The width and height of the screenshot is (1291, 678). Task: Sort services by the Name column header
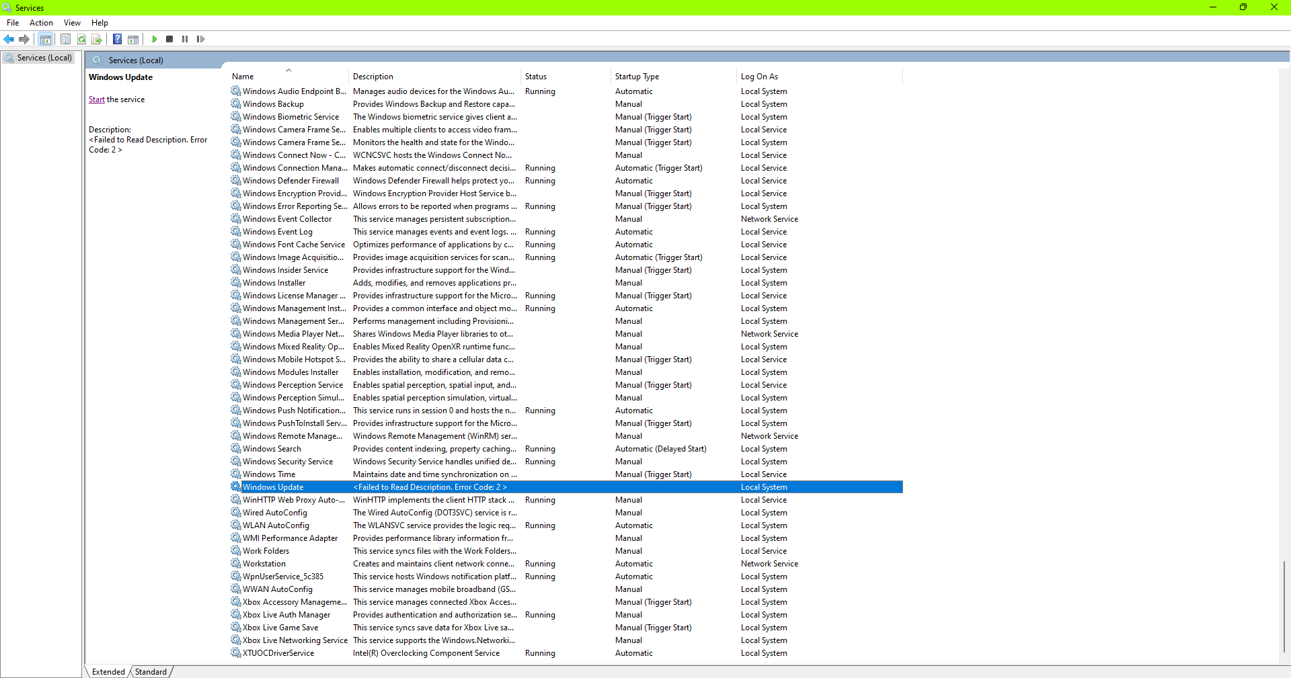pyautogui.click(x=288, y=77)
